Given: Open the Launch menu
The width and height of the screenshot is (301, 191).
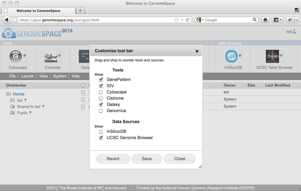Looking at the screenshot, I should (x=27, y=76).
